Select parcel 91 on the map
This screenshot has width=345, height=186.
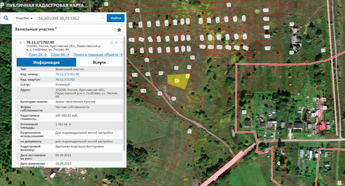(x=176, y=68)
